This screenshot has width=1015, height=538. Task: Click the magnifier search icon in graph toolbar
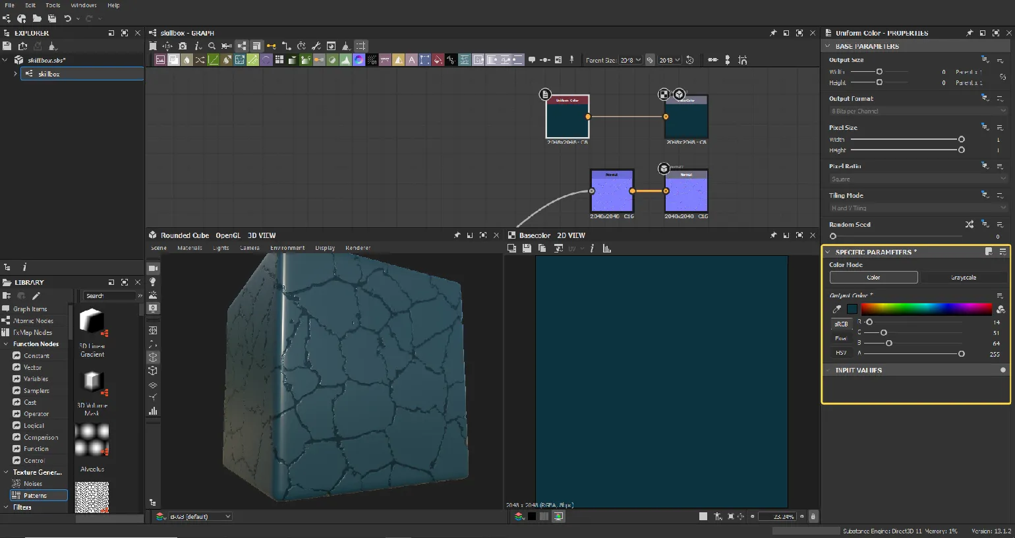tap(212, 46)
